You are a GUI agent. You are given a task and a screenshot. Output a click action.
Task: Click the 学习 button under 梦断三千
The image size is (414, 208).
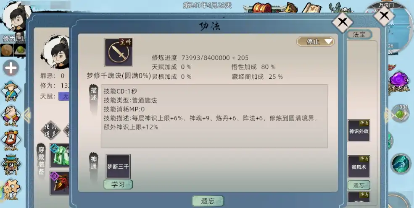pos(118,185)
